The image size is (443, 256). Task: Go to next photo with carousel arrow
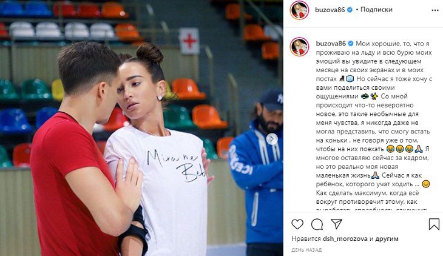coord(272,139)
